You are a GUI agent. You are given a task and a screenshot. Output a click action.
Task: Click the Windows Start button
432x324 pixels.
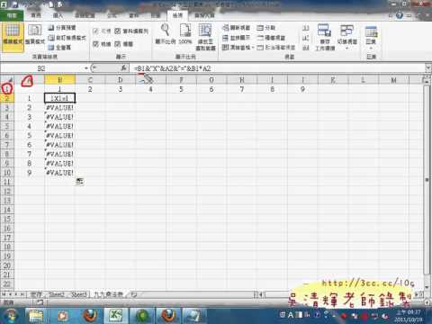coord(10,315)
